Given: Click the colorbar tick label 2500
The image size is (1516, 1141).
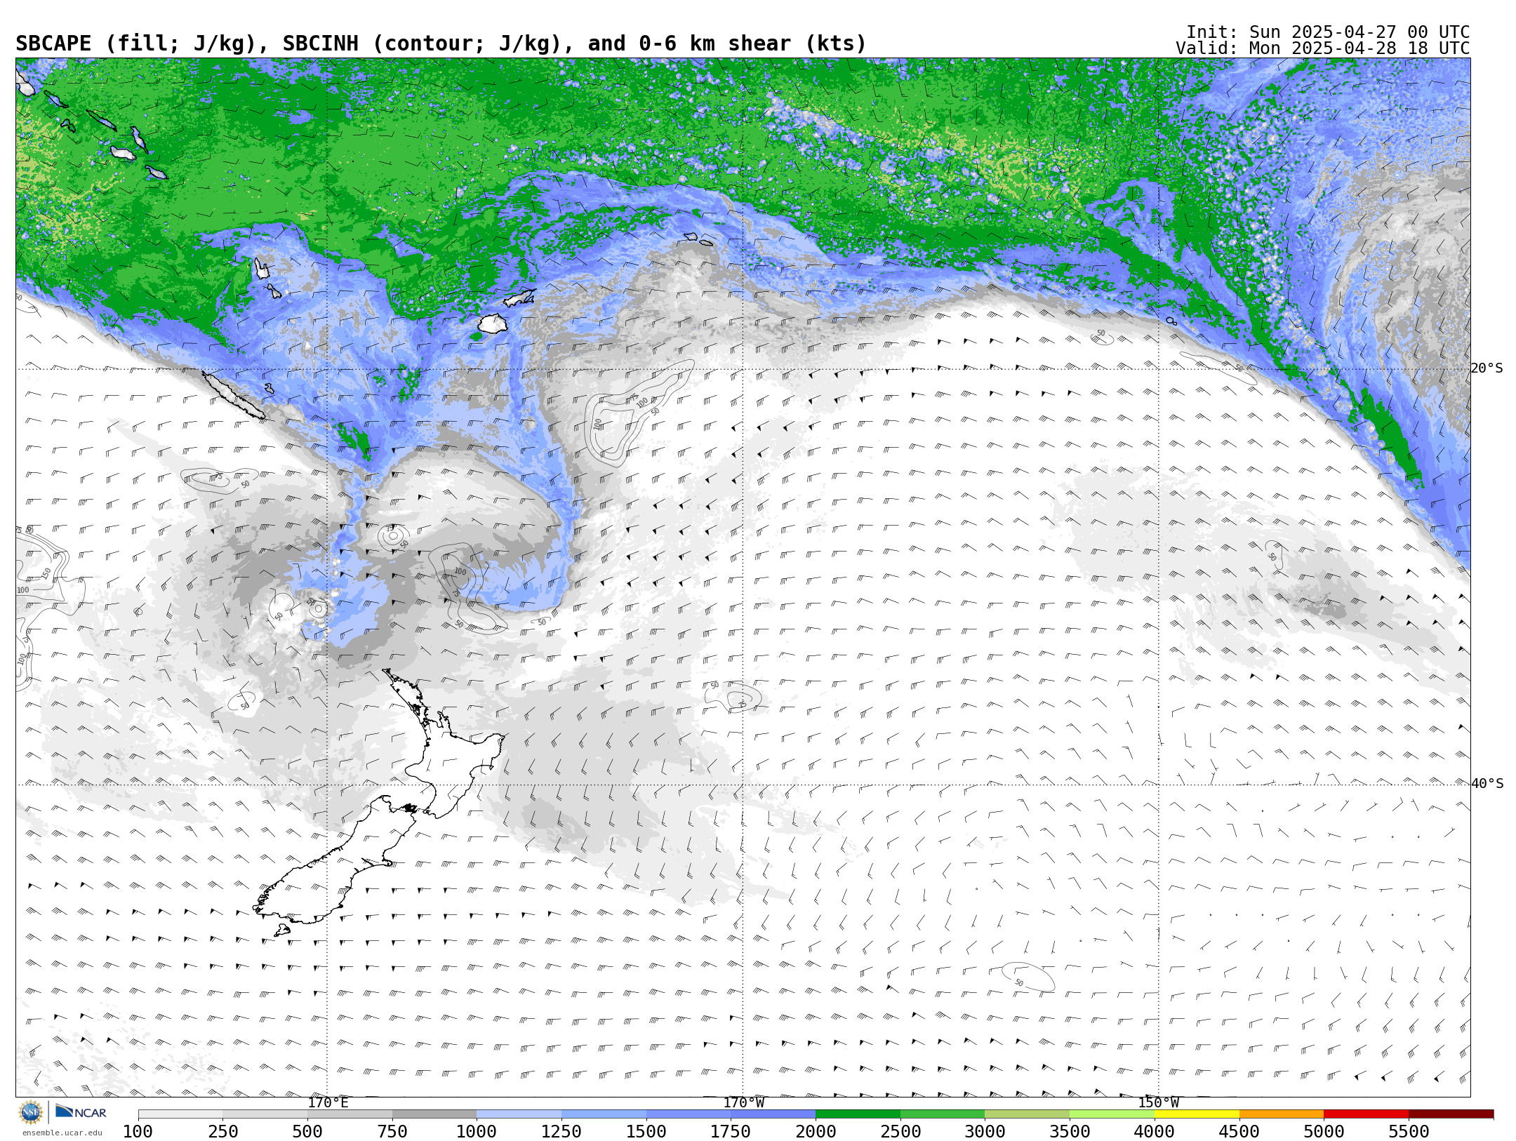Looking at the screenshot, I should click(x=900, y=1131).
